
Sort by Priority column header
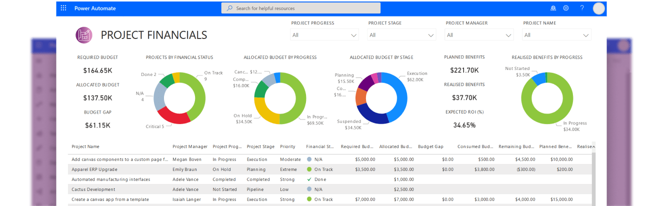pos(288,146)
